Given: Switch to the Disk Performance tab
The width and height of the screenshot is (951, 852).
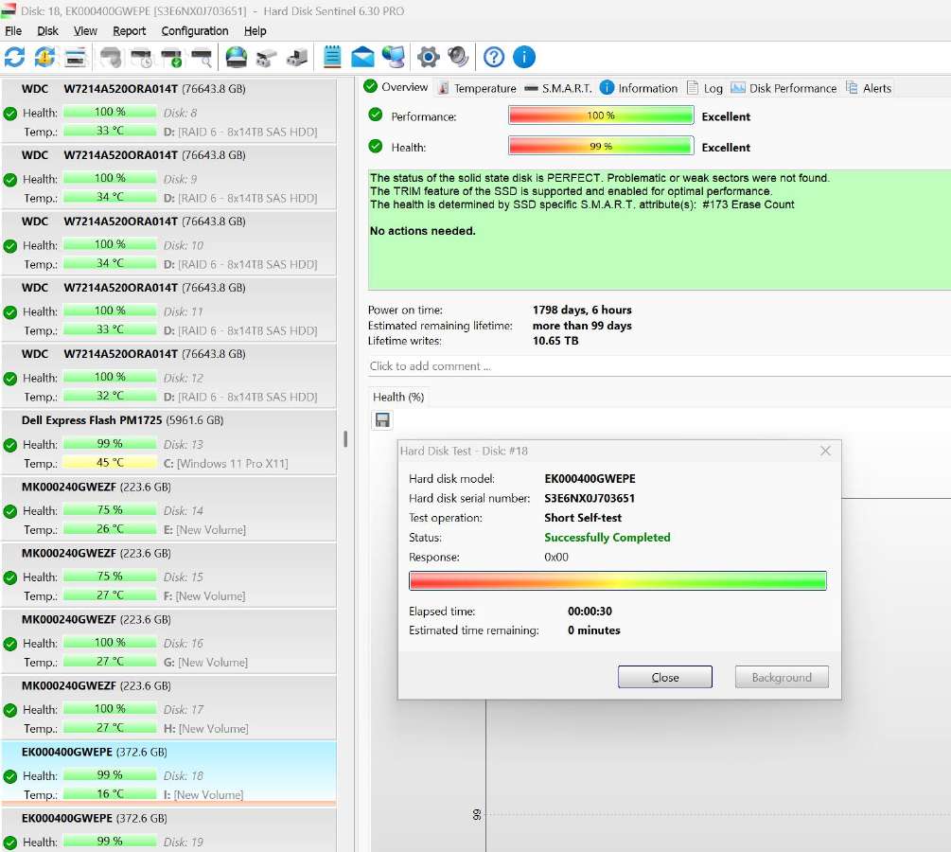Looking at the screenshot, I should pyautogui.click(x=784, y=89).
